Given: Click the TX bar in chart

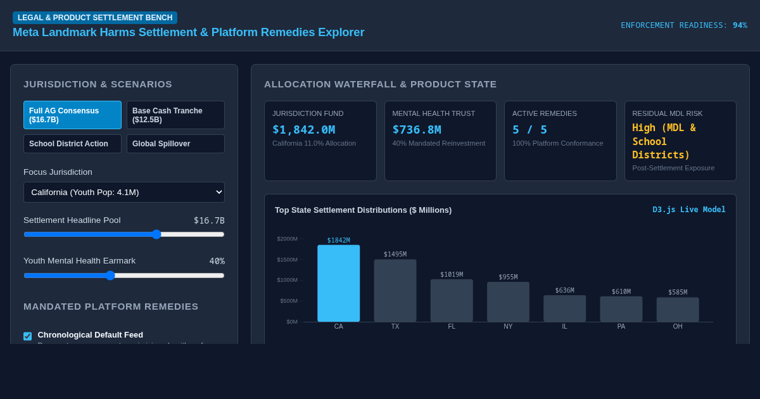Looking at the screenshot, I should pos(395,291).
